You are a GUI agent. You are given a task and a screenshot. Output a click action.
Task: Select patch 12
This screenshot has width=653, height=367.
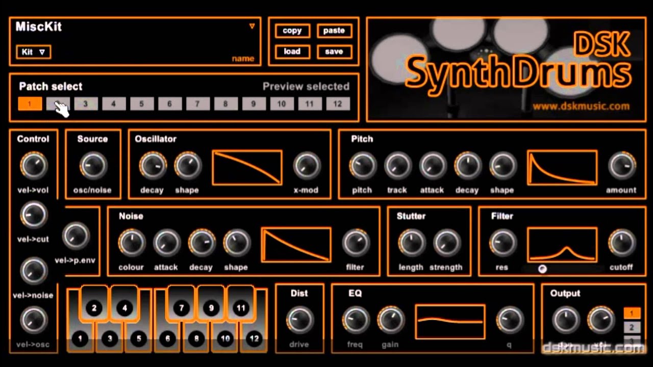(338, 104)
